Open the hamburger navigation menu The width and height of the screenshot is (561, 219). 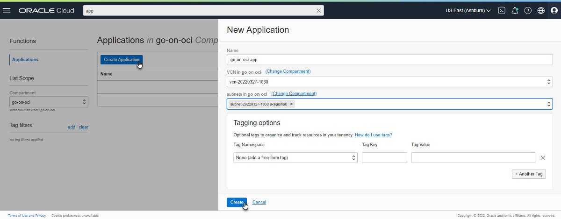click(x=7, y=10)
